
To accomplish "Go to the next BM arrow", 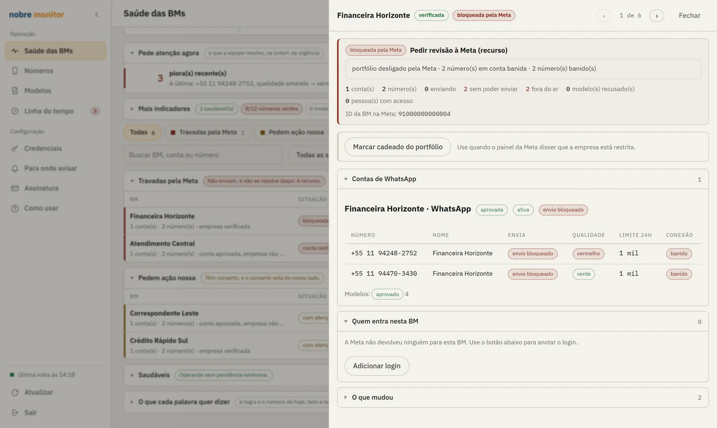I will pyautogui.click(x=657, y=15).
